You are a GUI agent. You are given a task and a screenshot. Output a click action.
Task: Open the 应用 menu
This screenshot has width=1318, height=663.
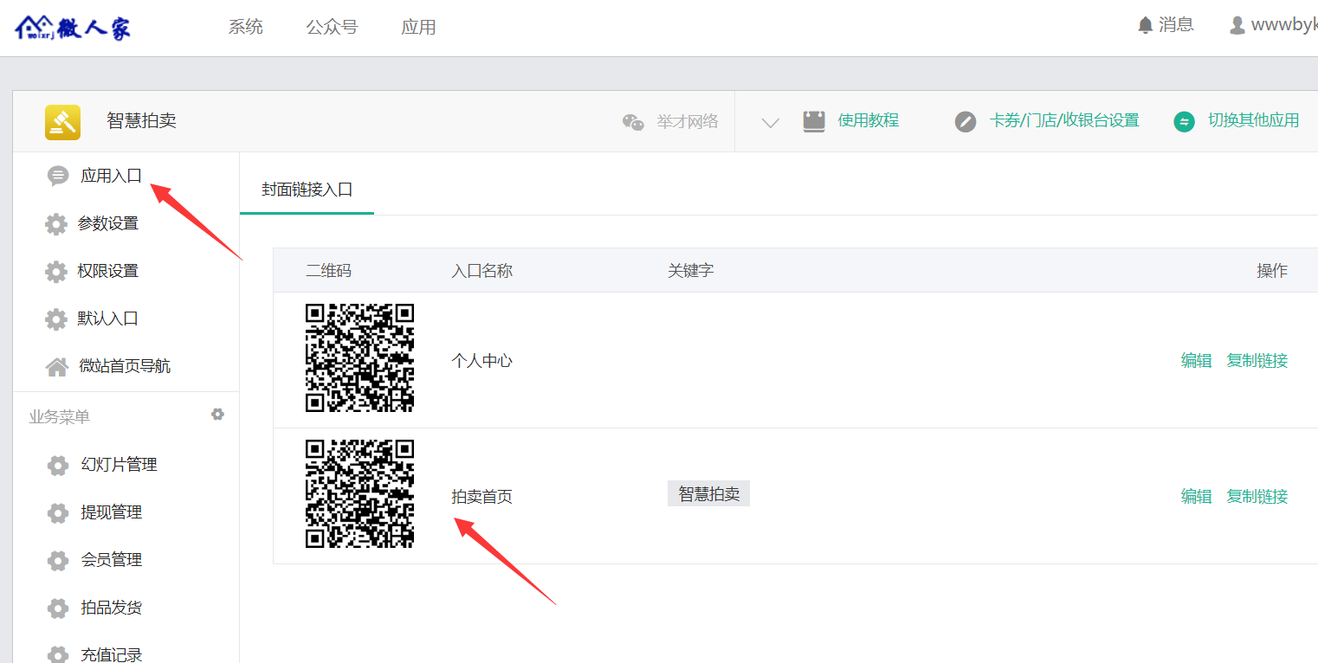418,27
